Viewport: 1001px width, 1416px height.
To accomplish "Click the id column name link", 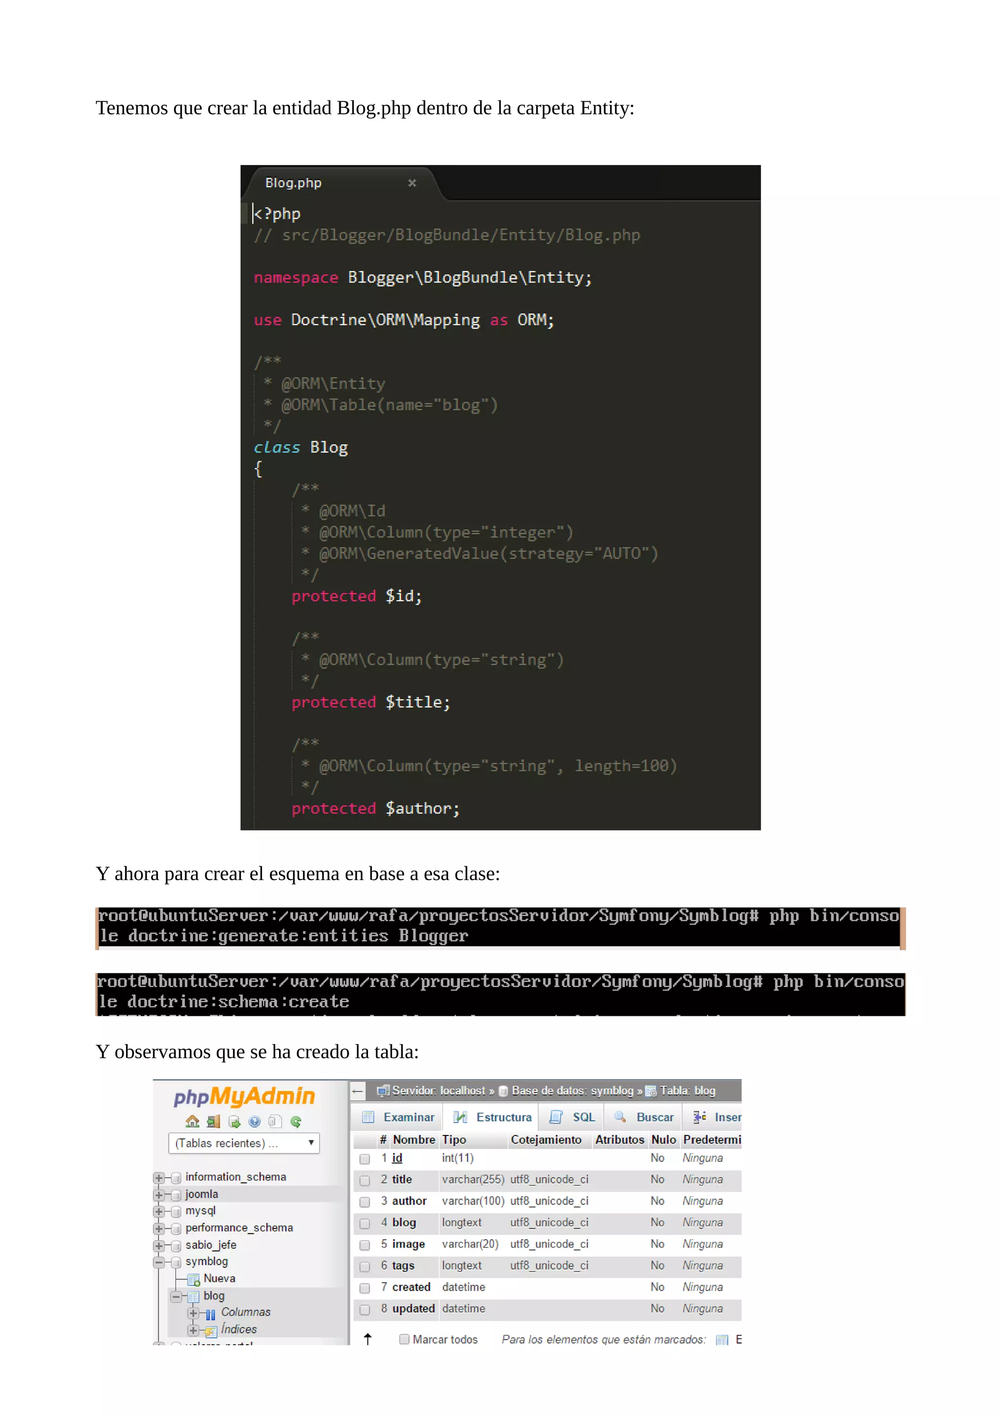I will pos(396,1158).
